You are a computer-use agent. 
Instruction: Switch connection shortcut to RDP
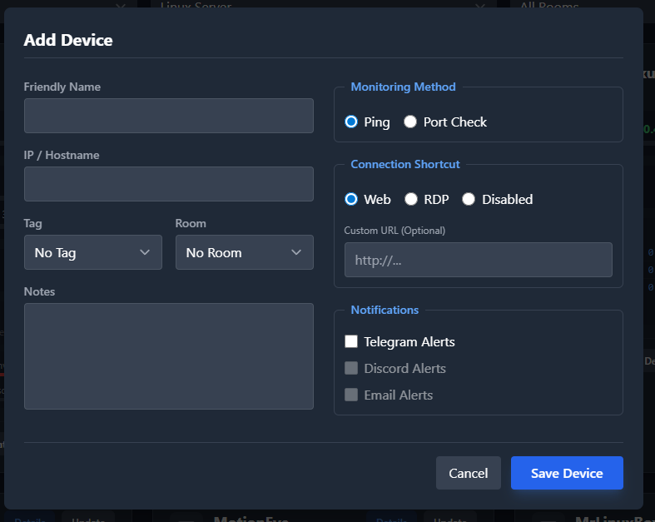pyautogui.click(x=411, y=199)
